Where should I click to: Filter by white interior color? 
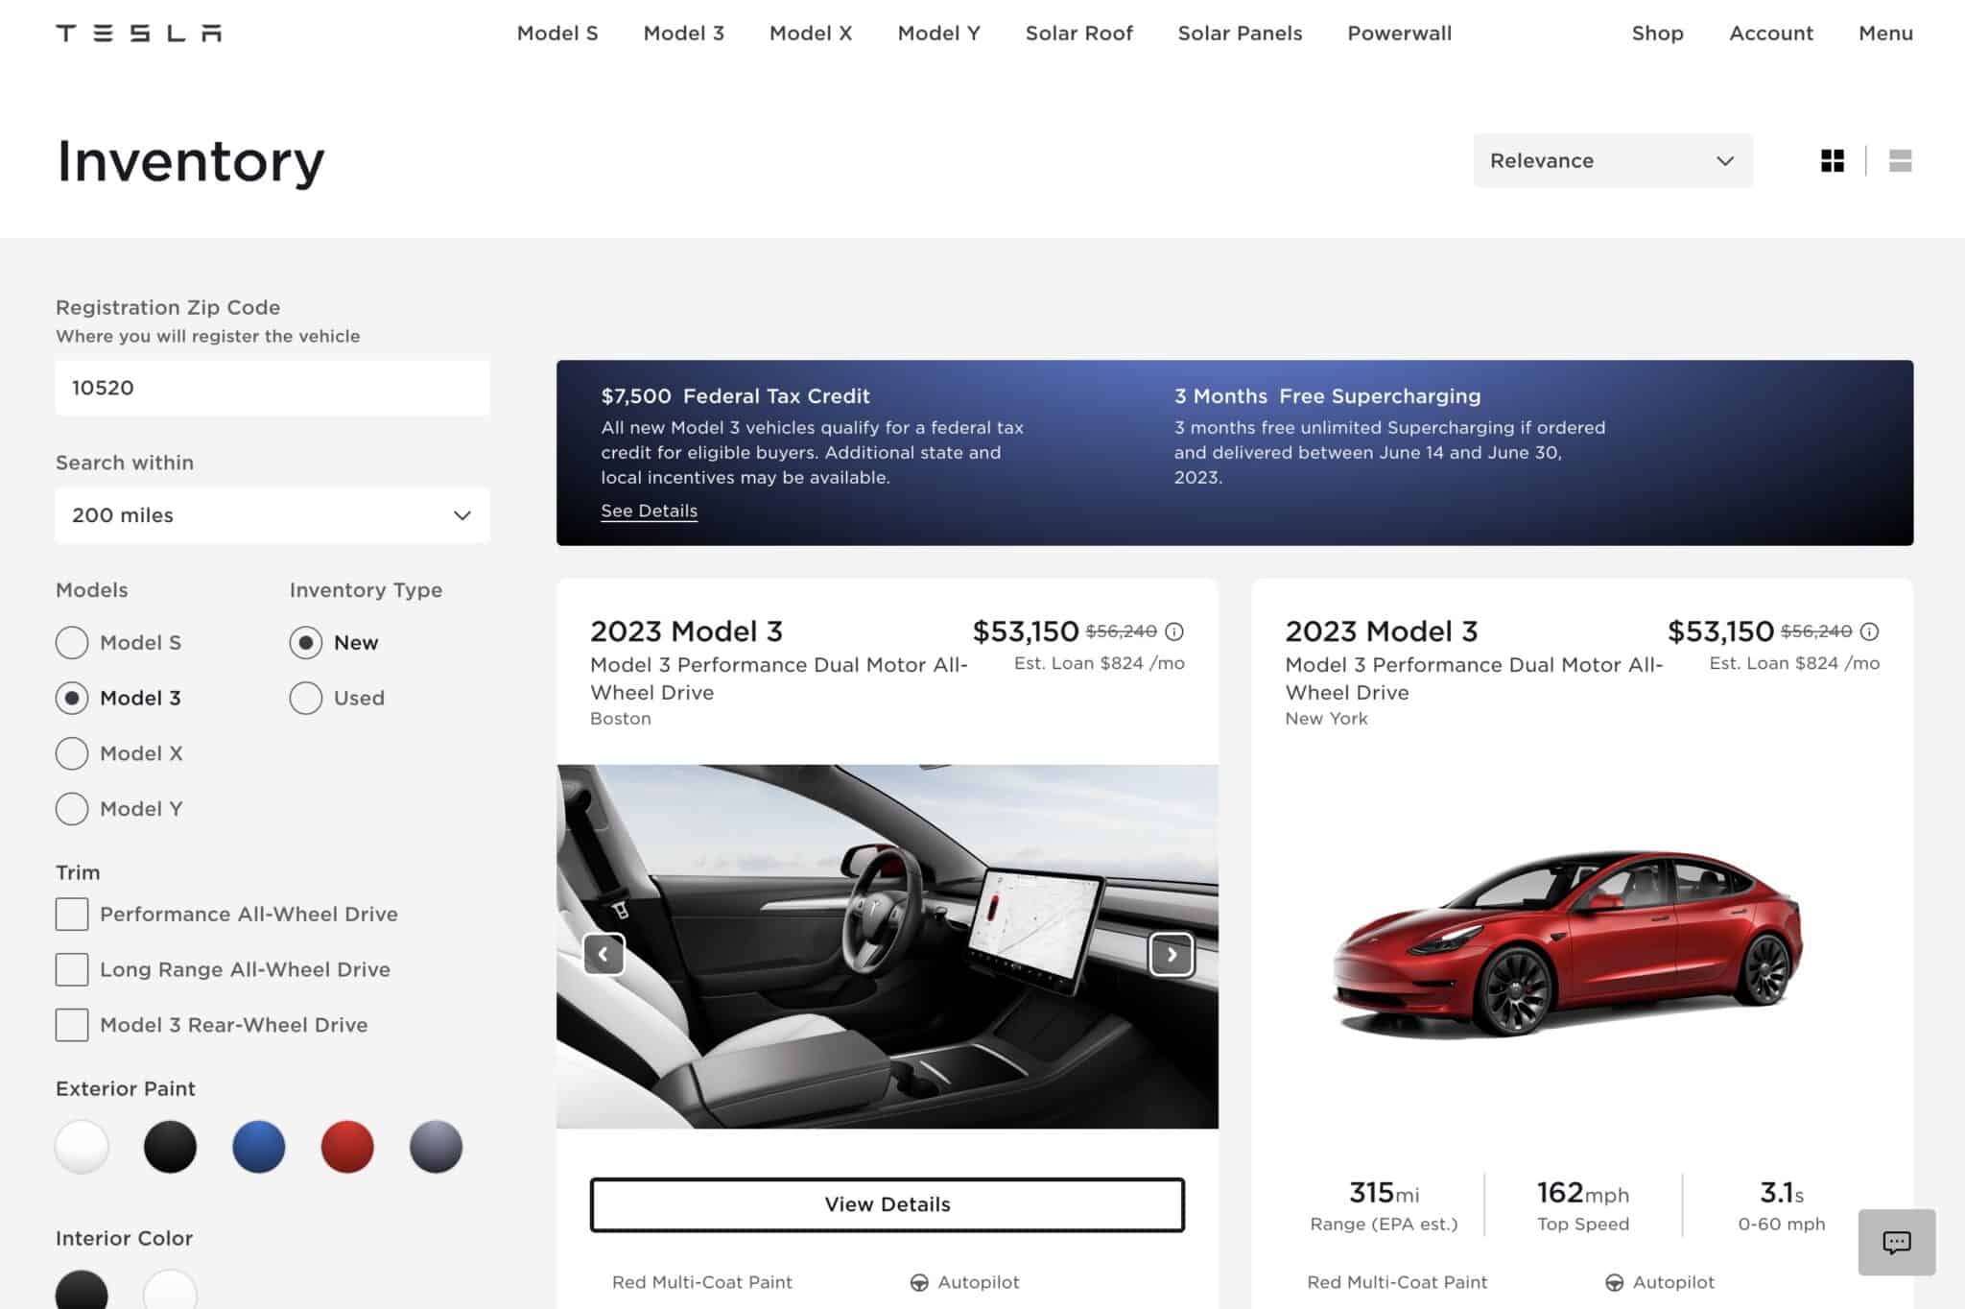click(170, 1291)
